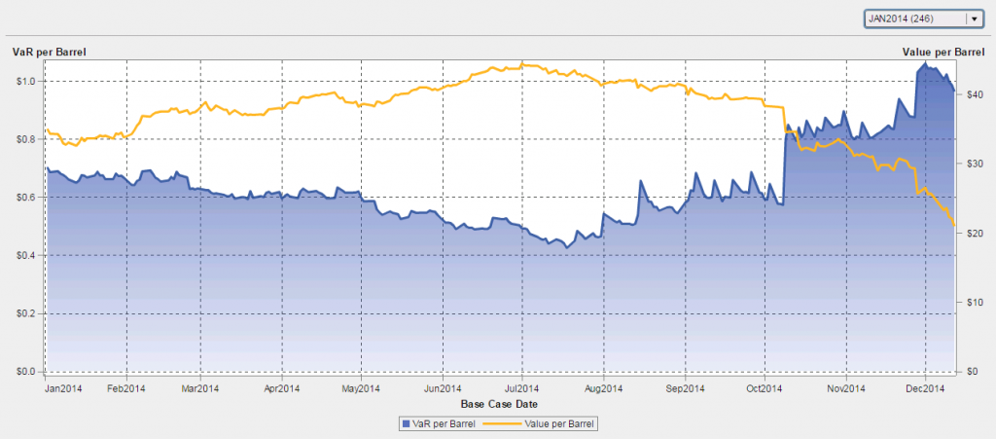Click the Oct2014 label on the date axis
The width and height of the screenshot is (996, 439).
765,389
